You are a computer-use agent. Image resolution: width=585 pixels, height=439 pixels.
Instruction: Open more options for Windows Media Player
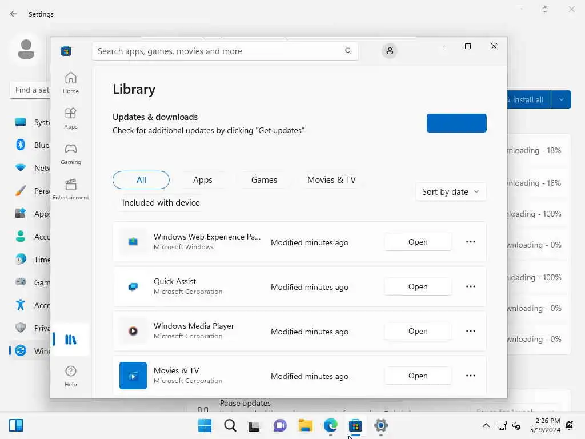471,331
